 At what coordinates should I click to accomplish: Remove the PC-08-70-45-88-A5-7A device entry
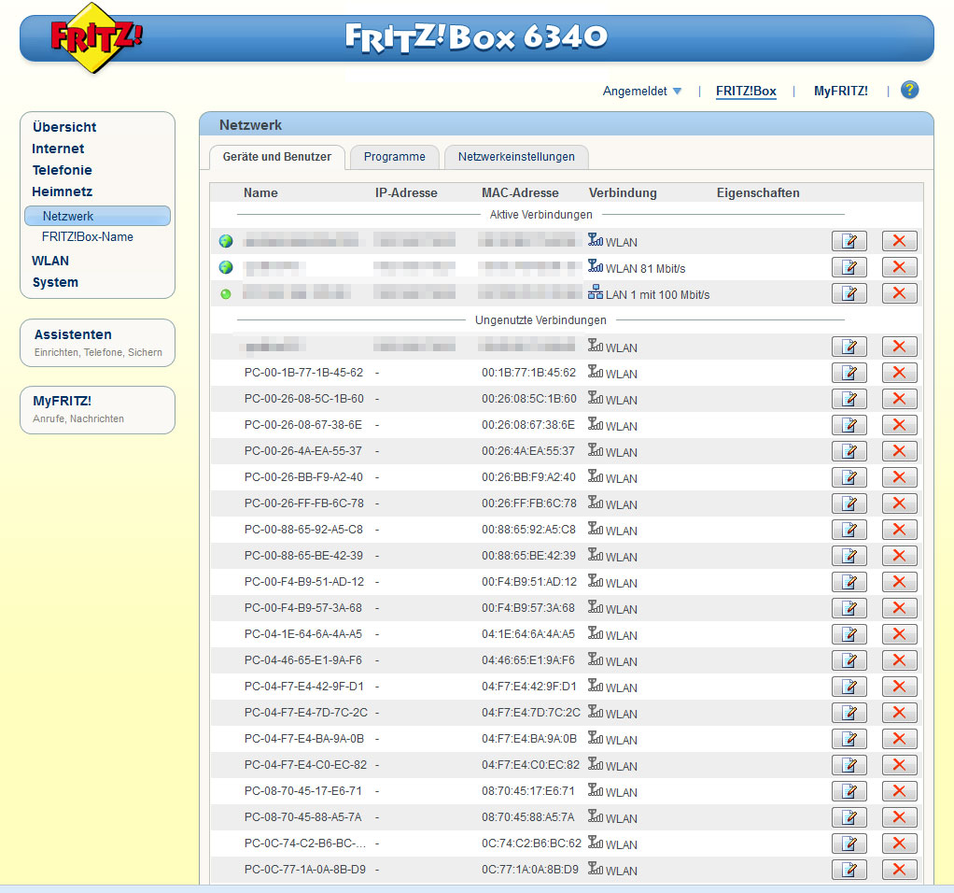coord(899,817)
